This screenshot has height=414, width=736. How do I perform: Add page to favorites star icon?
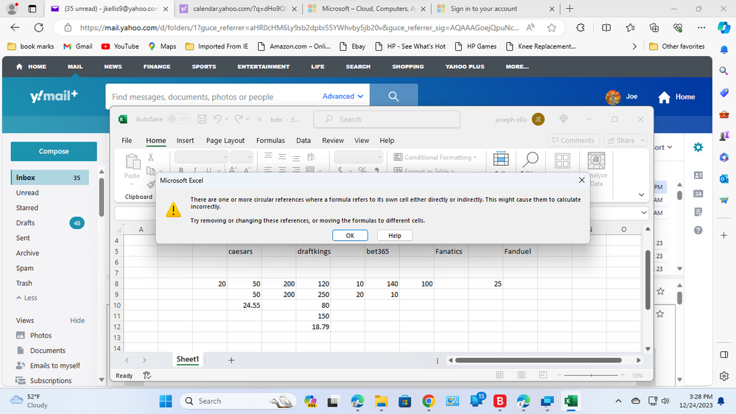point(552,28)
